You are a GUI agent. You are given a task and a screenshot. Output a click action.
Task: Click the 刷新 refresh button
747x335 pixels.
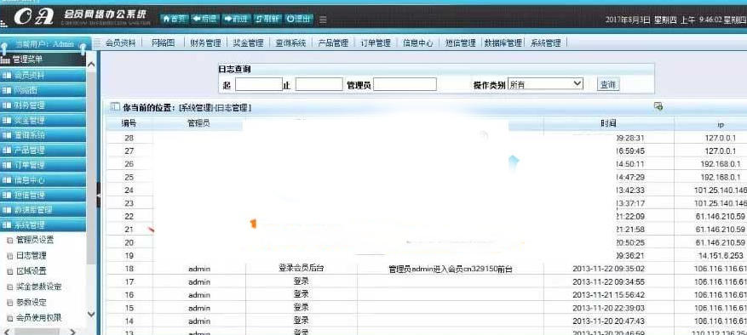click(267, 19)
